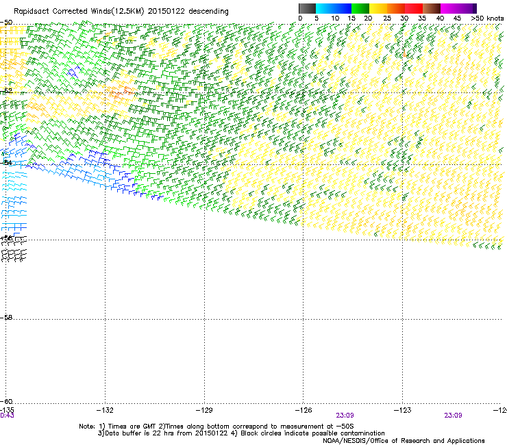The image size is (507, 445).
Task: Click the longitude label '-123'
Action: click(403, 410)
